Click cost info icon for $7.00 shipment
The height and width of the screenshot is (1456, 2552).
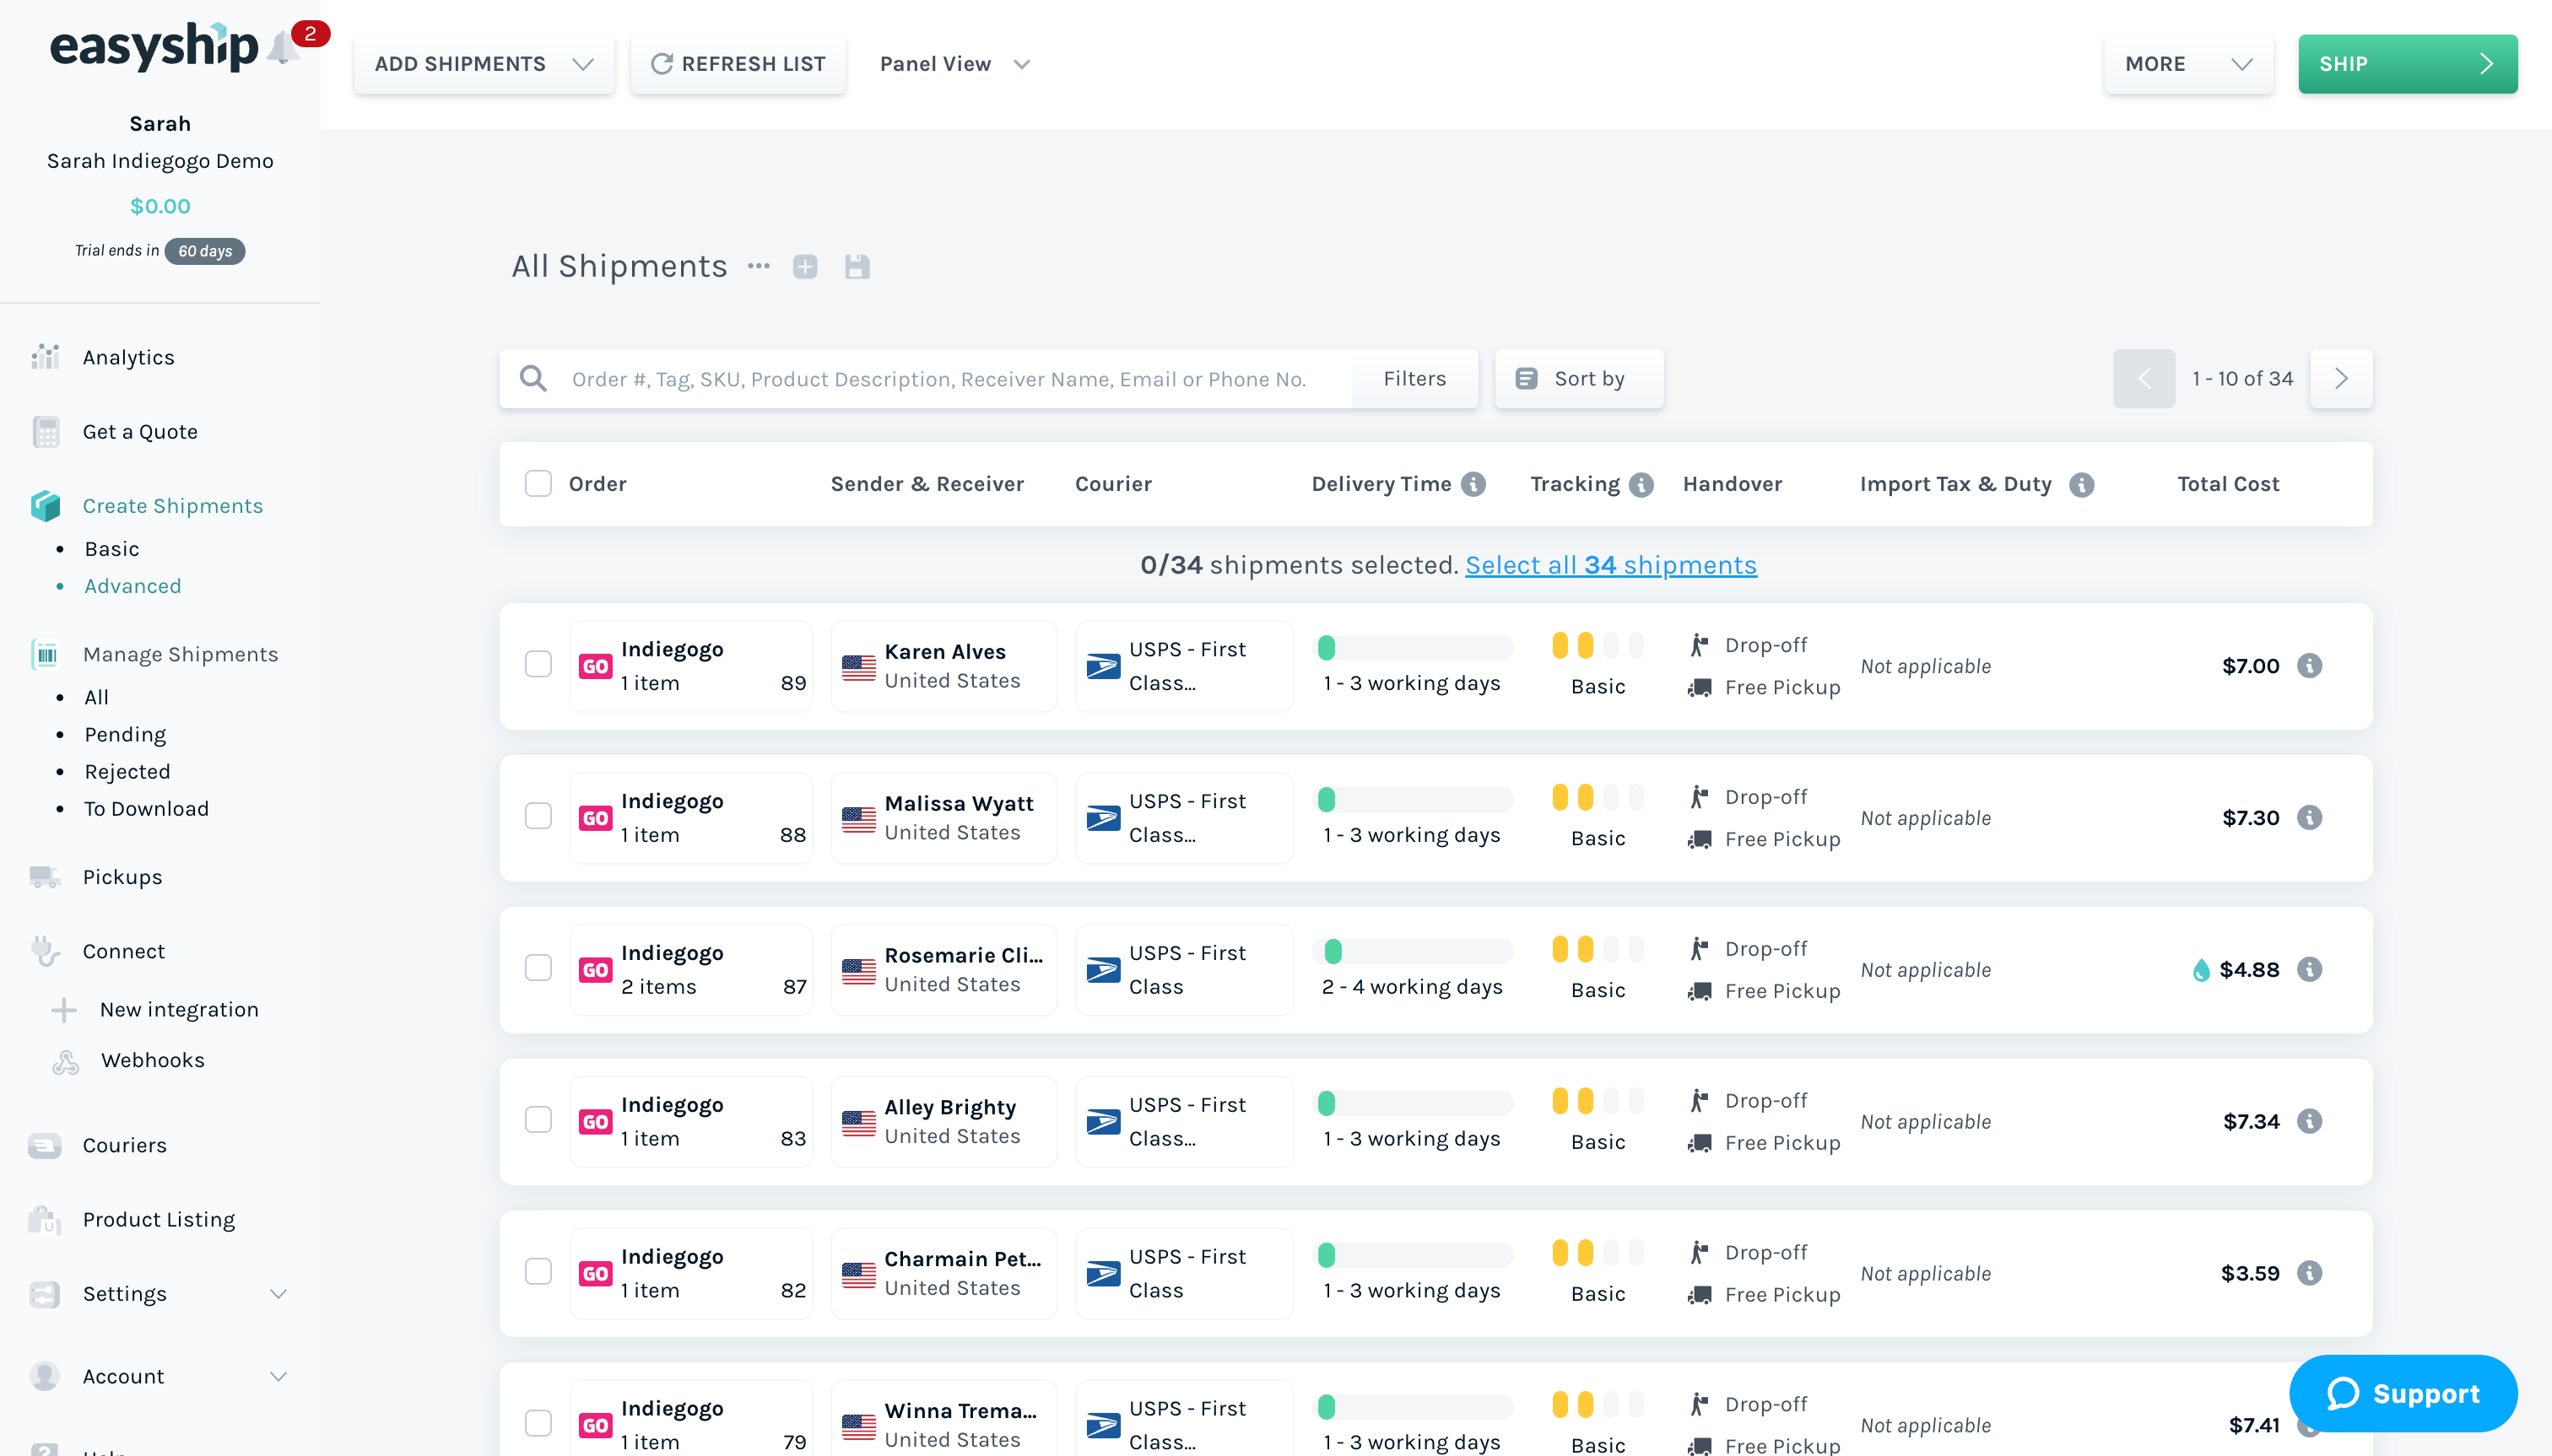pos(2309,666)
